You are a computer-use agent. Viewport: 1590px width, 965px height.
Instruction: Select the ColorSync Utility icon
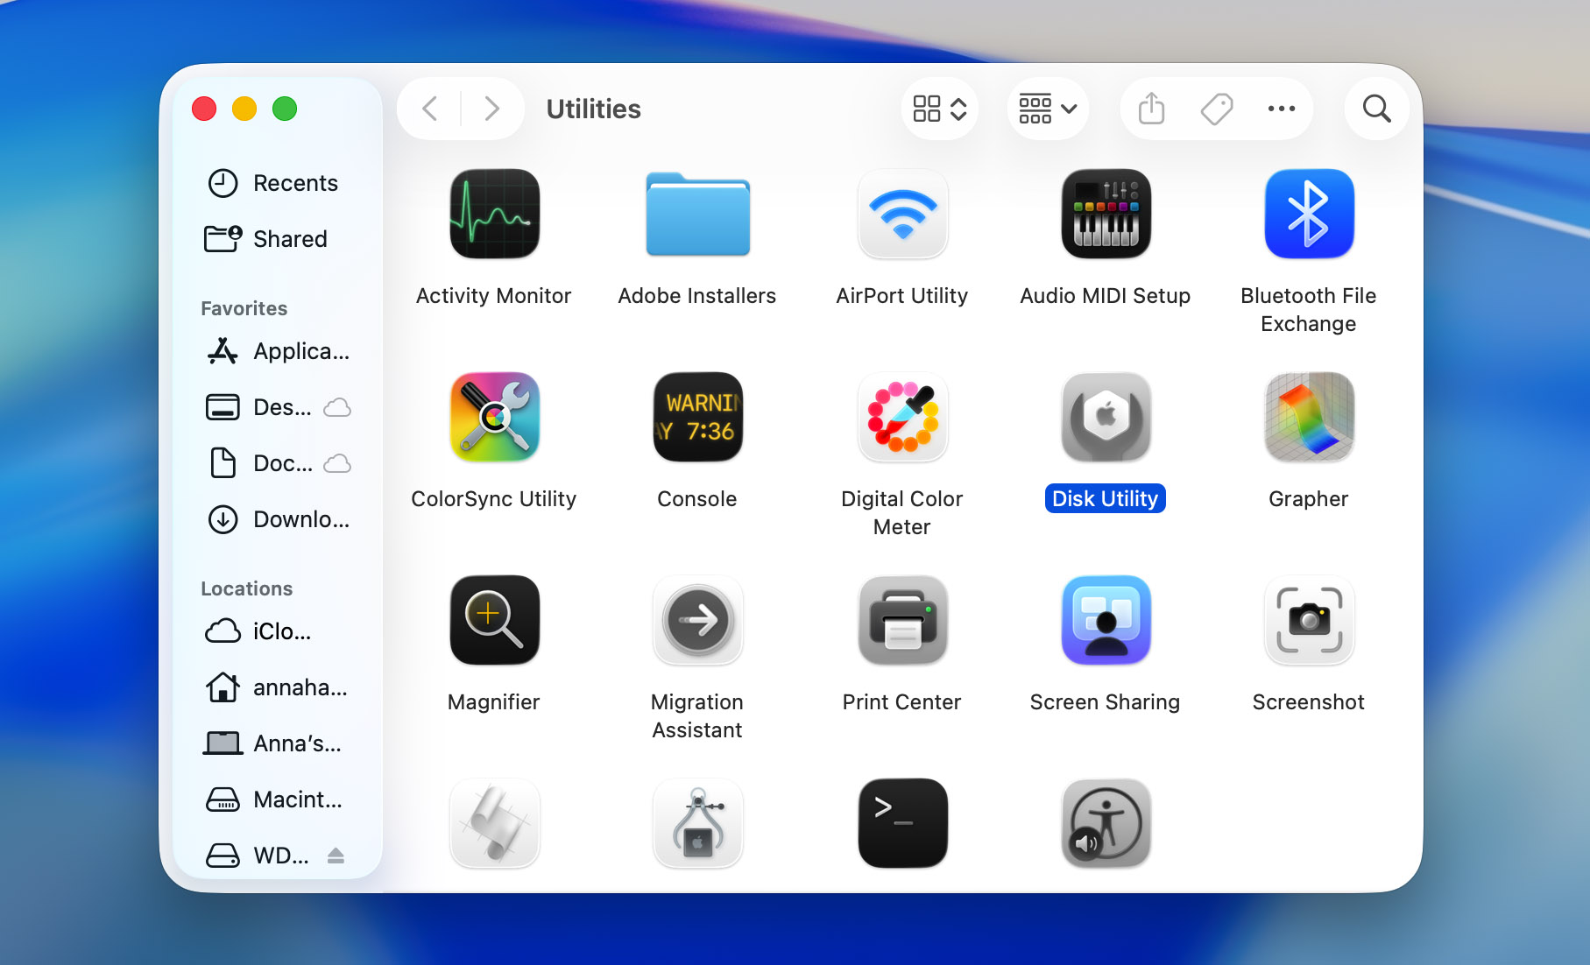click(x=494, y=417)
